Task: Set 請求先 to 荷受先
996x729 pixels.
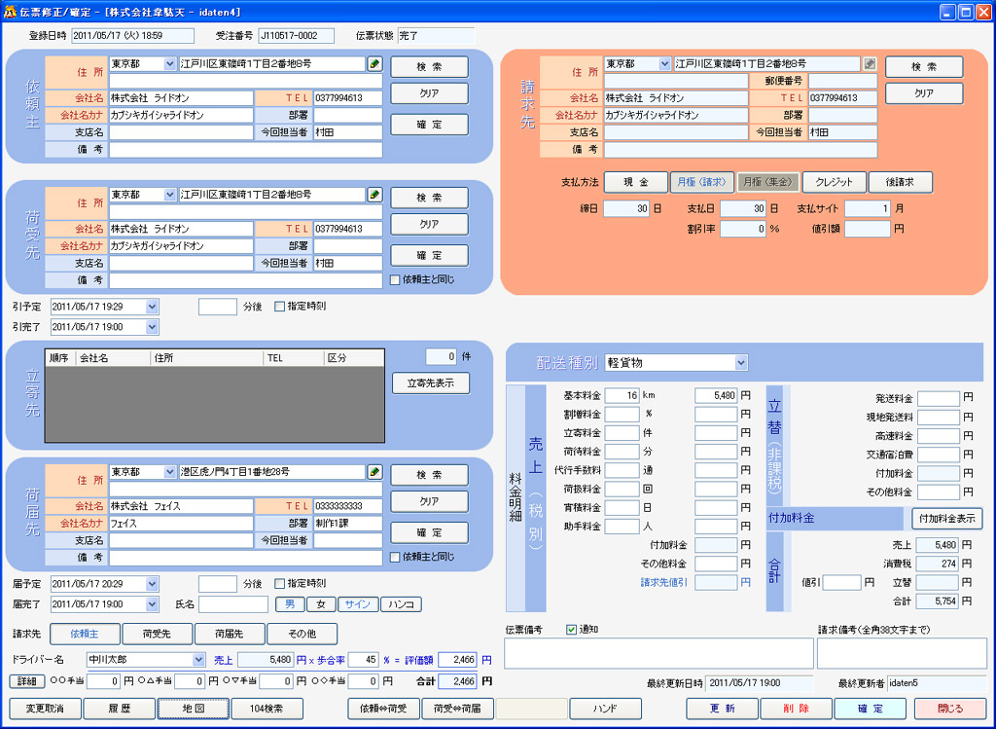Action: 157,635
